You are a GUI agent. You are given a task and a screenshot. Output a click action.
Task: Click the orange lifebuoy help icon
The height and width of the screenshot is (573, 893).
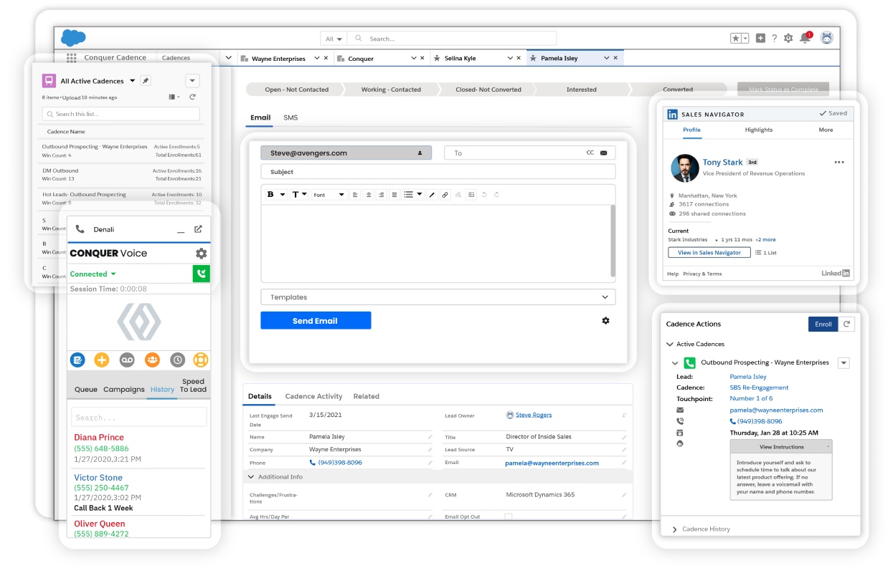pos(201,360)
